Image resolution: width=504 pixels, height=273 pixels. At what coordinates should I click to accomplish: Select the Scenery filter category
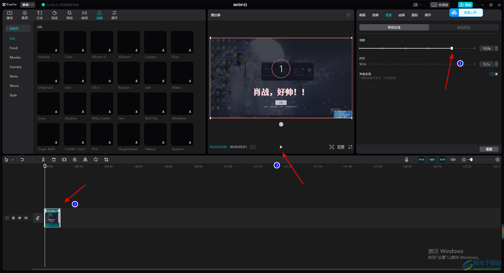click(x=16, y=67)
